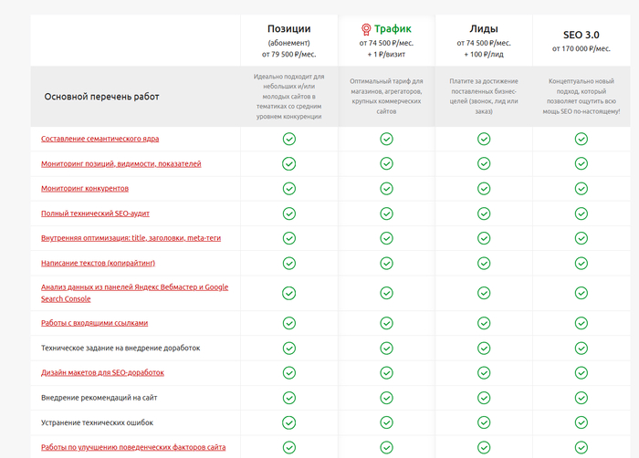
Task: Click checkmark for Внедрение рекомендаций under Трафик column
Action: pos(386,398)
